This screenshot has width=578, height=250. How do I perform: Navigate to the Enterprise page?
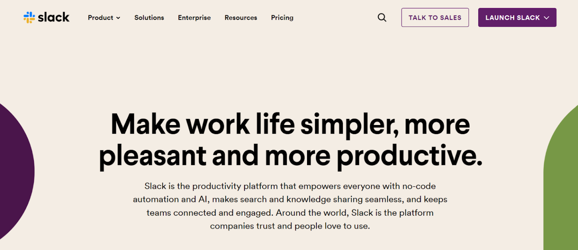pyautogui.click(x=194, y=18)
